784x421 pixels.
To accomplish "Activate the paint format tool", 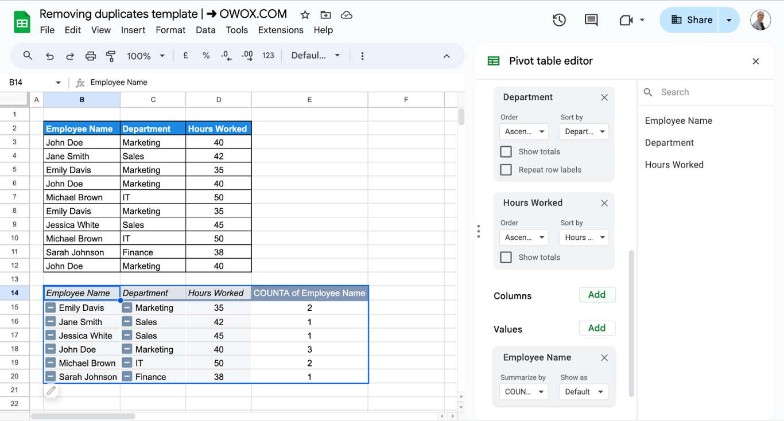I will (111, 56).
